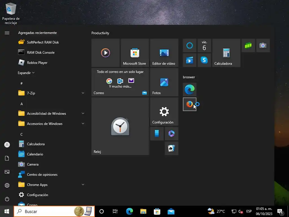Open the Camera tile in the top right
Screen dimensions: 289x217
pyautogui.click(x=263, y=45)
